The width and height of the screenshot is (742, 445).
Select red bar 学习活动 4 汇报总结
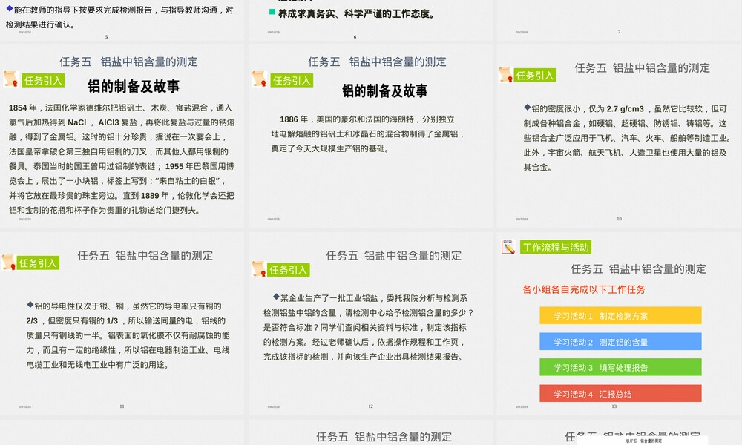click(620, 393)
